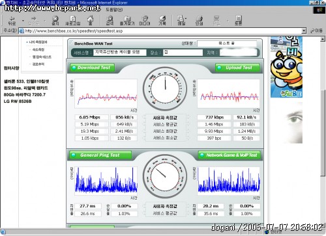Open the 메일 mail toolbar icon

(x=181, y=21)
